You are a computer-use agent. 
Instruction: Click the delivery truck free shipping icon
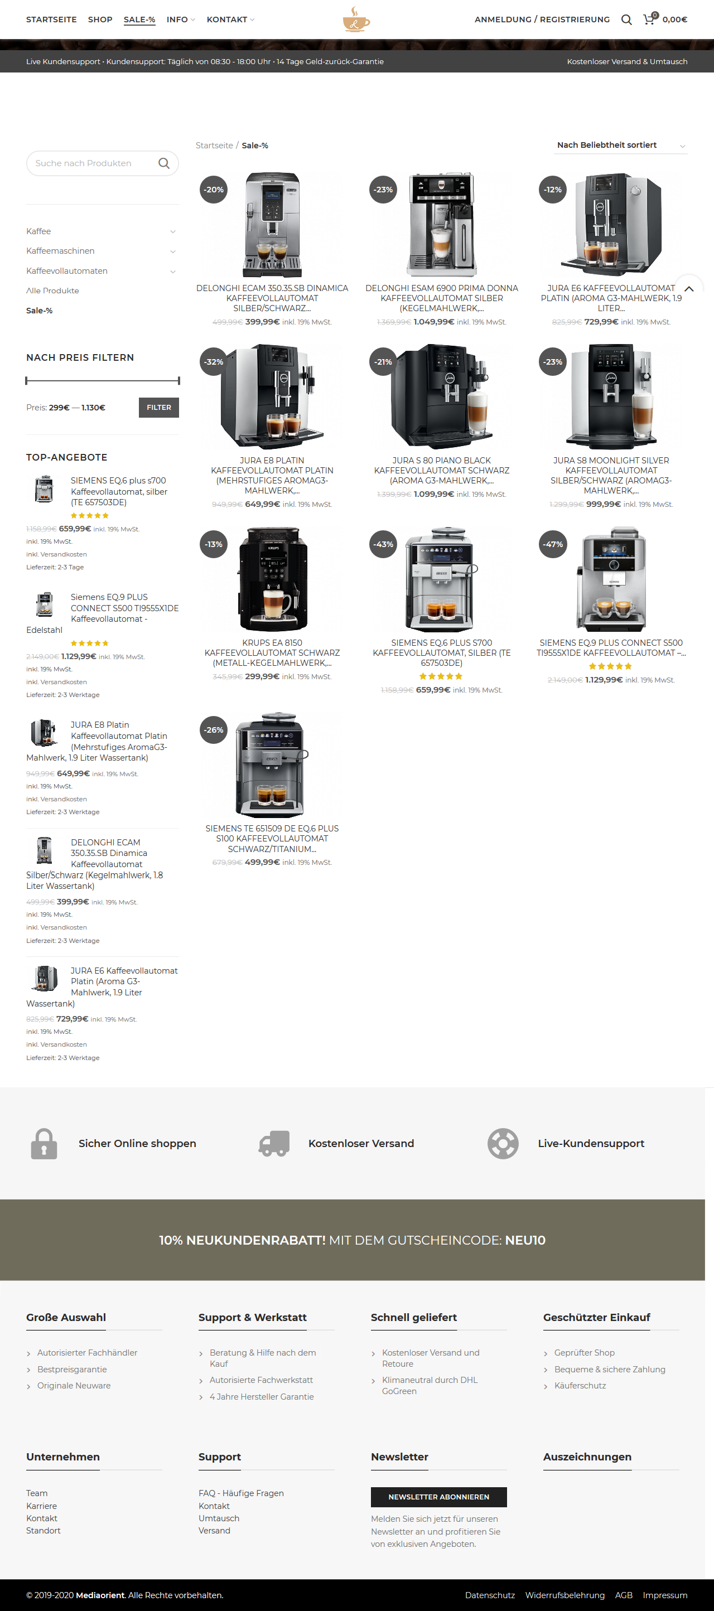[x=274, y=1143]
